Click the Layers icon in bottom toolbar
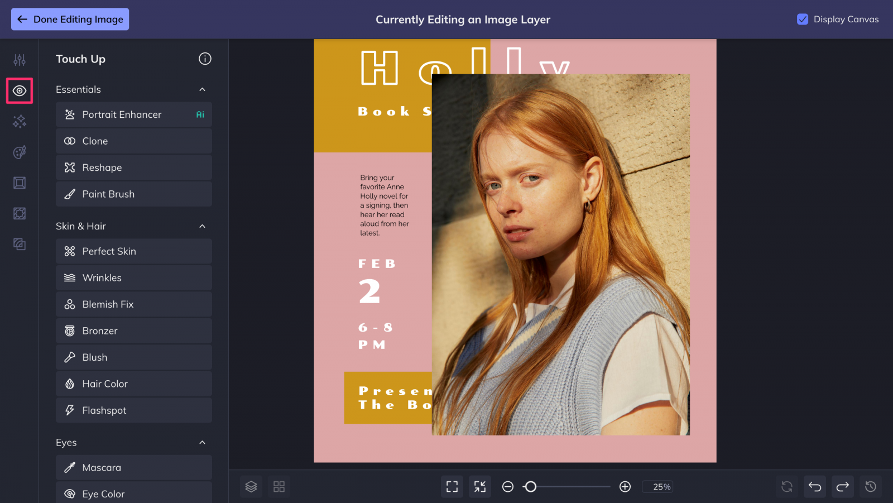 pyautogui.click(x=251, y=487)
